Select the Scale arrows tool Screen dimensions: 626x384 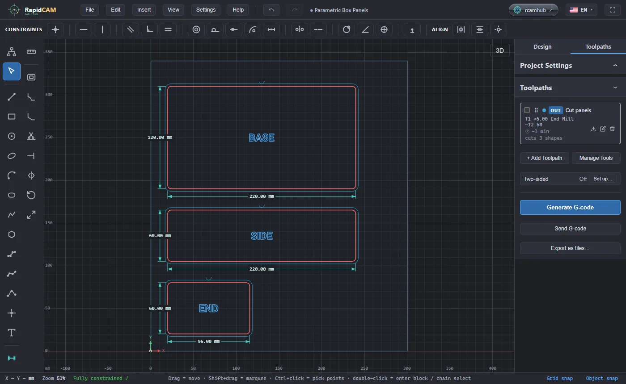(x=31, y=215)
